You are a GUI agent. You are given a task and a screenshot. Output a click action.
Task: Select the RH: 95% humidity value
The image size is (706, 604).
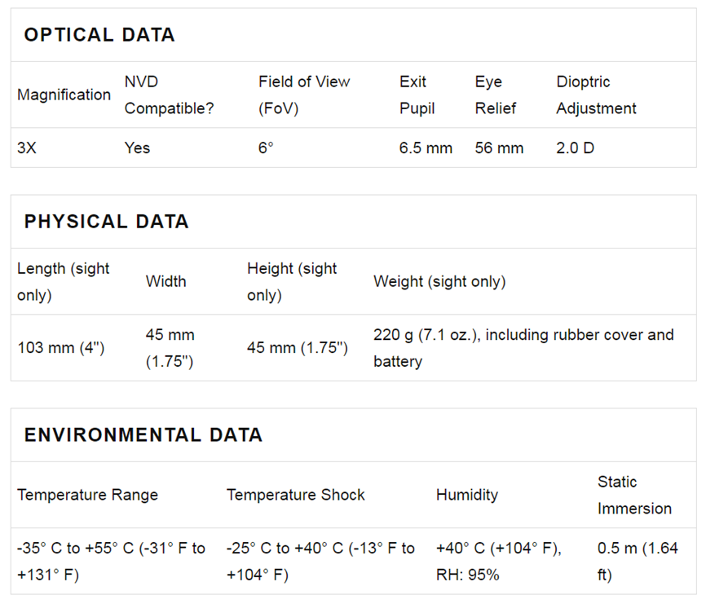(x=467, y=575)
